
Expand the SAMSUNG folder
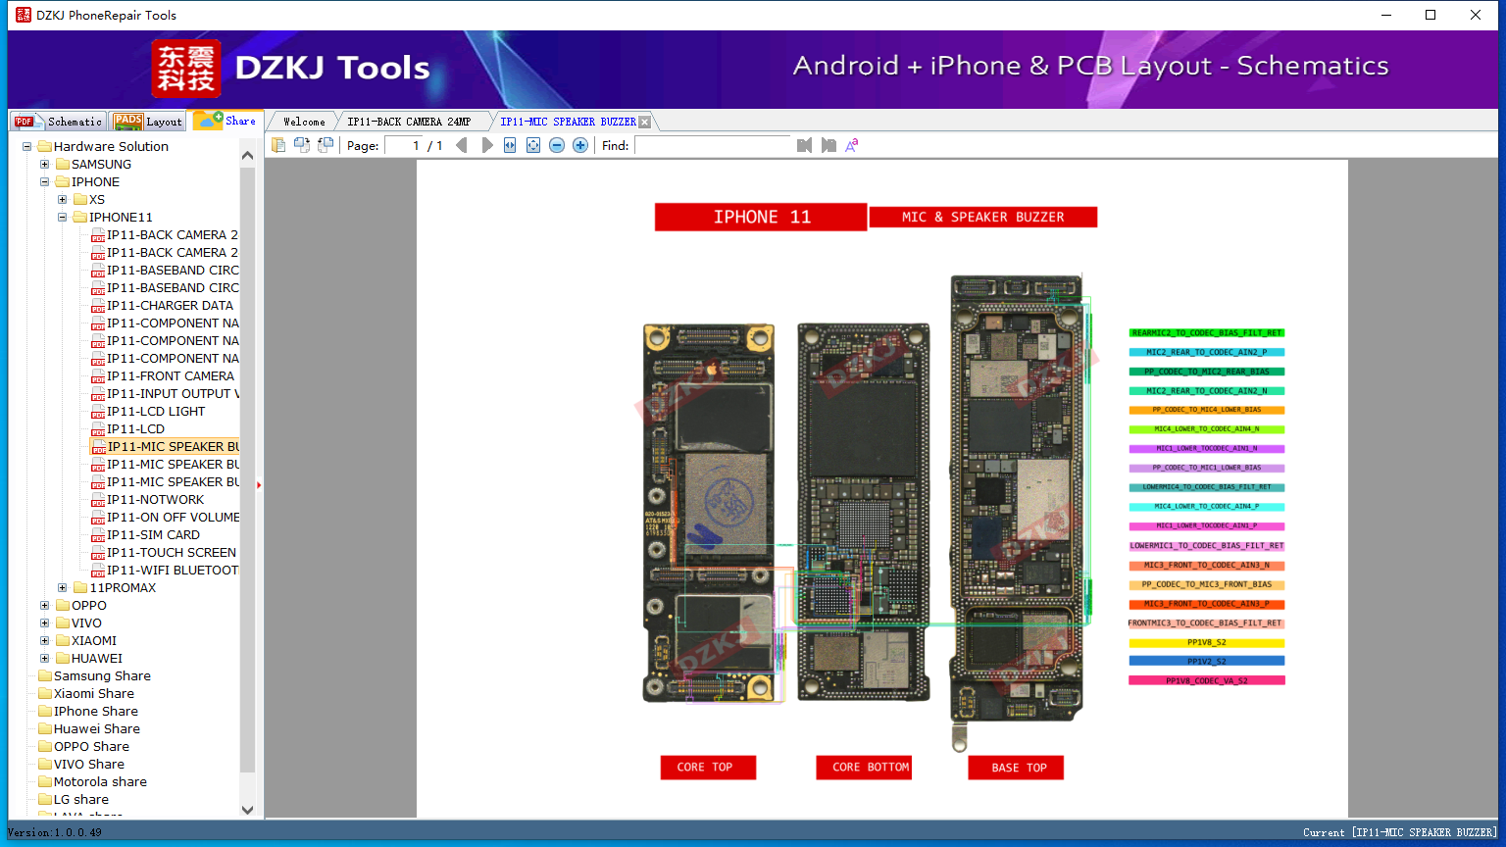coord(45,165)
